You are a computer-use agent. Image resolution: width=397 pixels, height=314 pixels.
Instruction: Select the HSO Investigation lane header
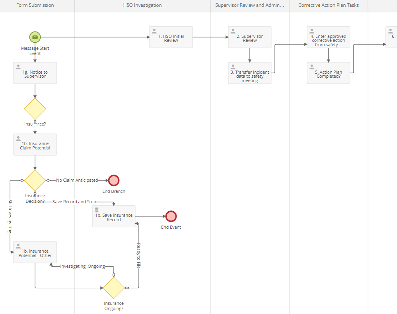coord(142,6)
